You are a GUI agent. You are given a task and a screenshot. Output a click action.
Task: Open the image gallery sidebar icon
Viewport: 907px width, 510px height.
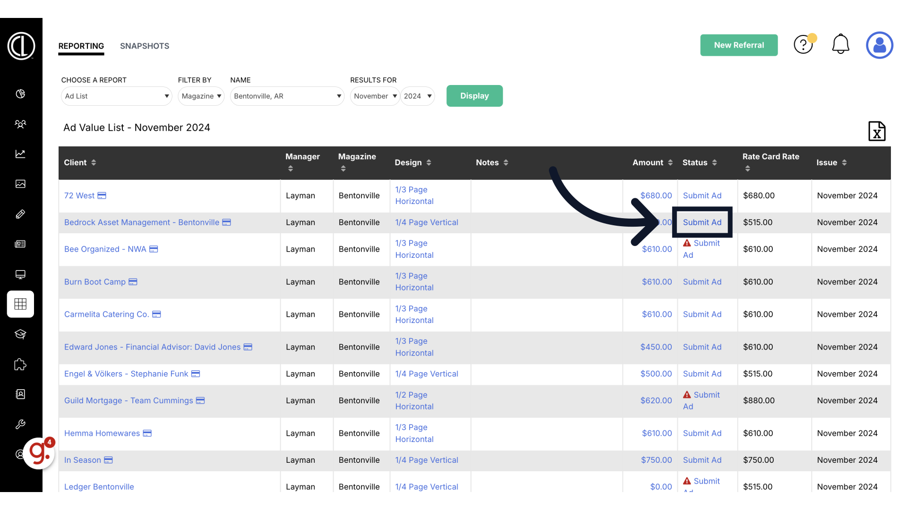[x=20, y=184]
